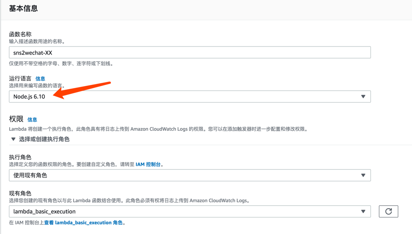Image resolution: width=412 pixels, height=234 pixels.
Task: Open the 信息 link next to 运行语言
Action: [x=40, y=79]
